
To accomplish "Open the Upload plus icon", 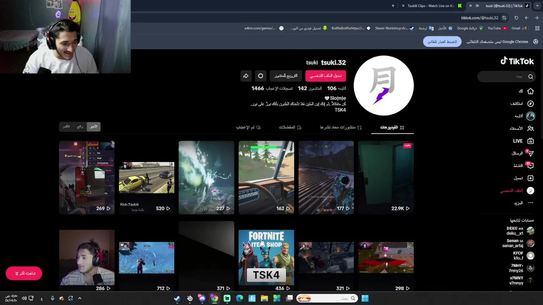I will click(530, 178).
